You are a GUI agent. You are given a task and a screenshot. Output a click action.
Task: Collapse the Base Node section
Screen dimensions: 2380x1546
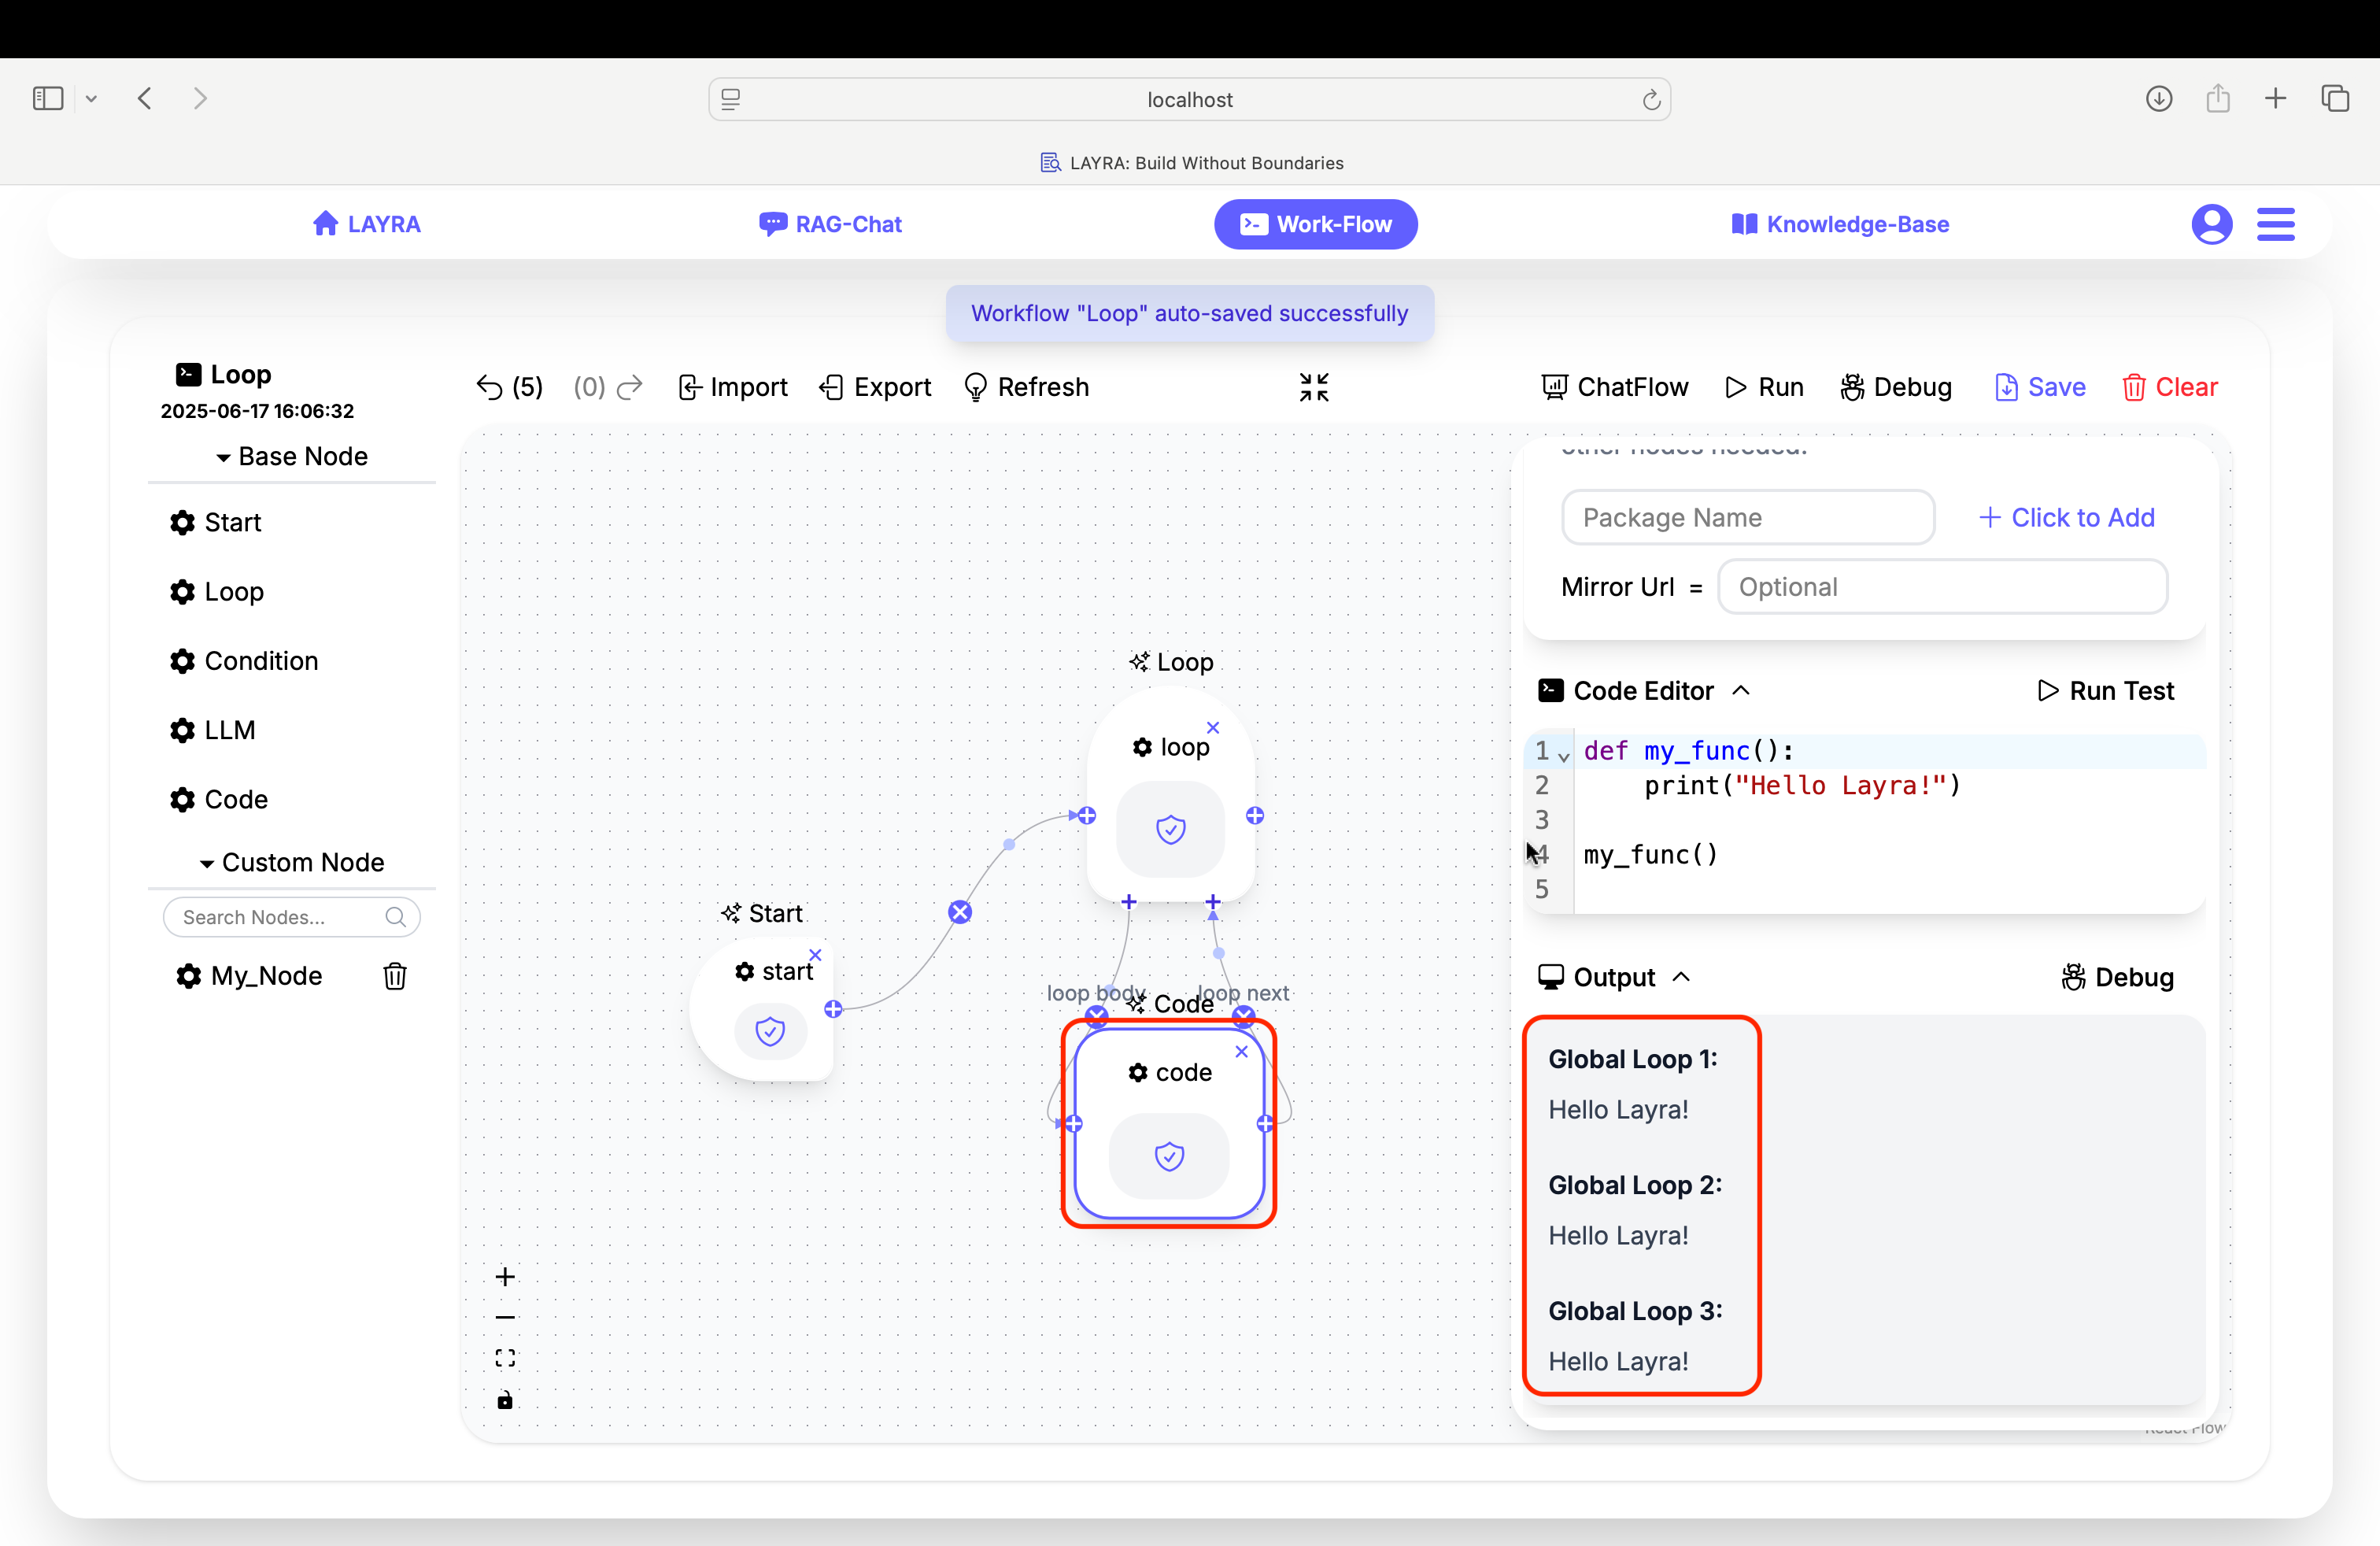point(292,456)
